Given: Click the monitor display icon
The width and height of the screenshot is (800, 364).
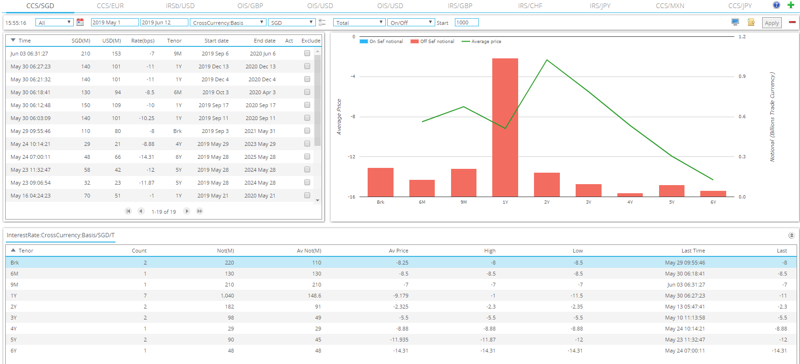Looking at the screenshot, I should tap(735, 22).
